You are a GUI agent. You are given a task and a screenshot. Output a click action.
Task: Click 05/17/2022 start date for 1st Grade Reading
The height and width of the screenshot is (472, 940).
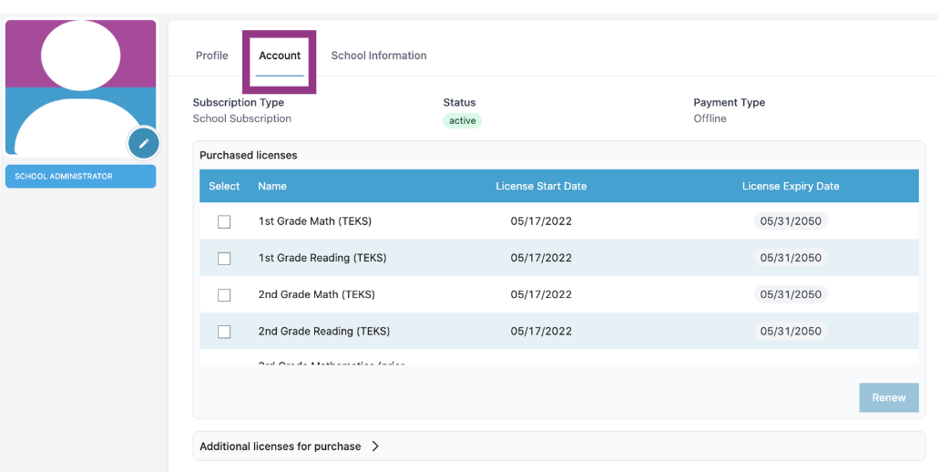pyautogui.click(x=541, y=258)
